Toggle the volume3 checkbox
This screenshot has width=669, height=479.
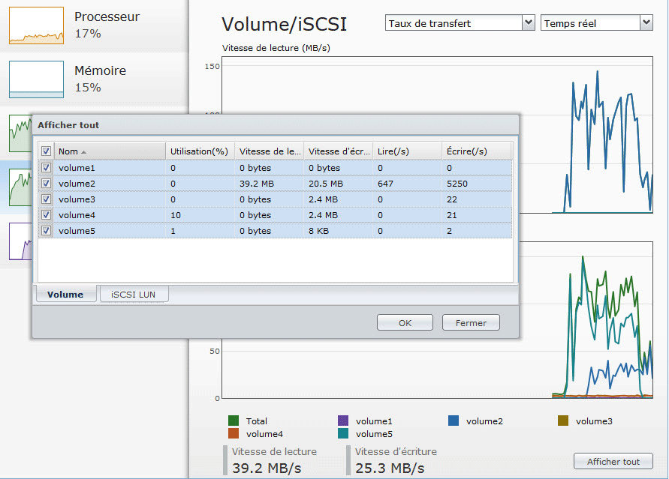click(x=46, y=199)
